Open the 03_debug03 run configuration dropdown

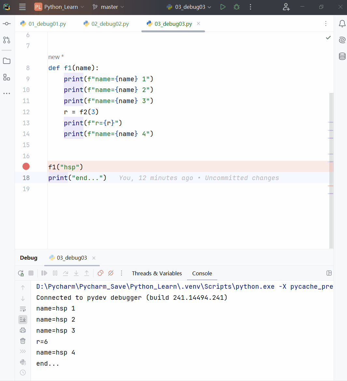189,7
